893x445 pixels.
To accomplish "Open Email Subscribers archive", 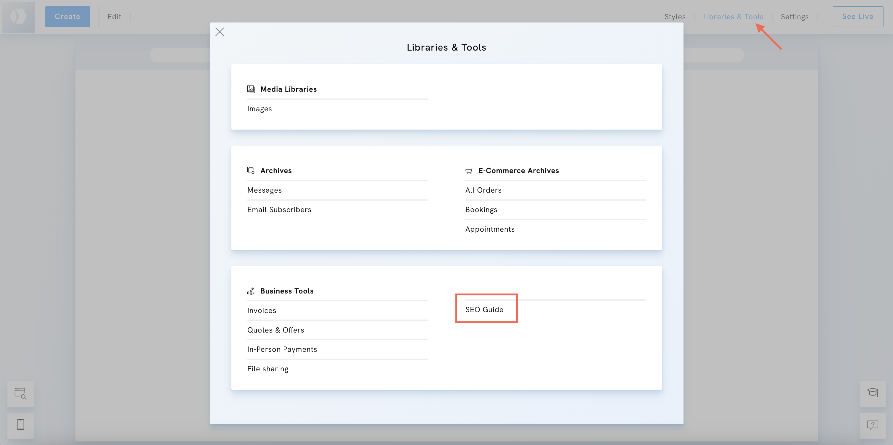I will [x=279, y=210].
